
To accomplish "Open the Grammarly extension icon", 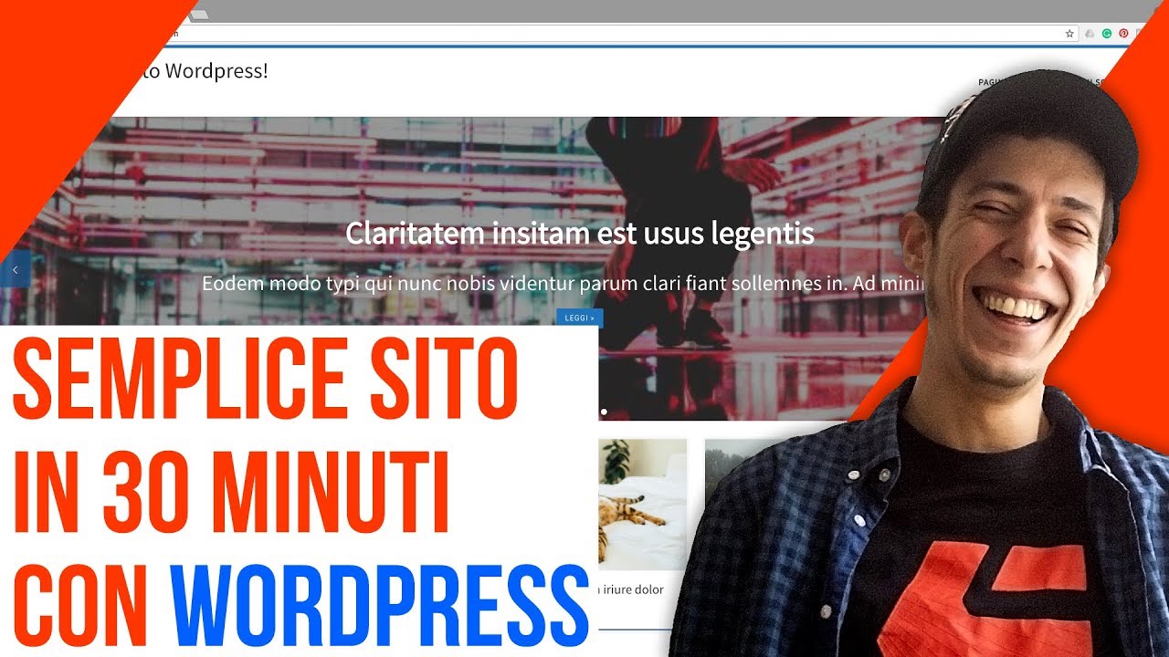I will click(x=1106, y=33).
